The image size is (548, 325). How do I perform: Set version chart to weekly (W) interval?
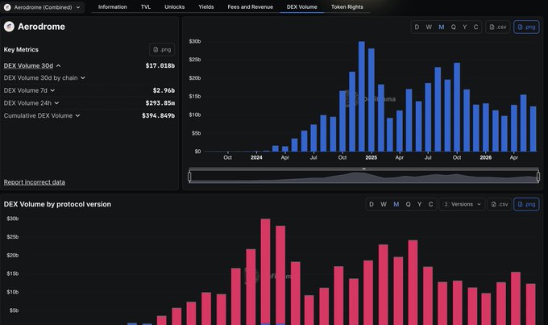click(384, 204)
